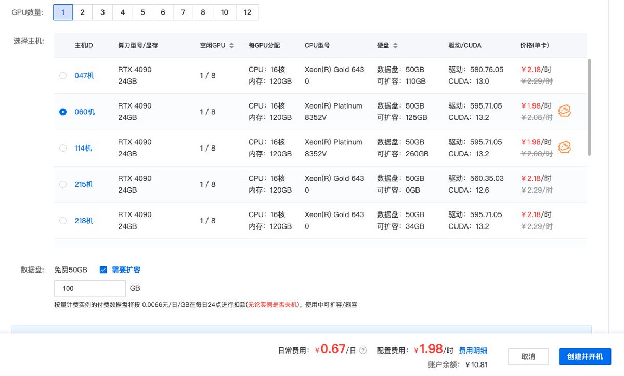624x376 pixels.
Task: Set GPU数量 to 8
Action: [203, 12]
